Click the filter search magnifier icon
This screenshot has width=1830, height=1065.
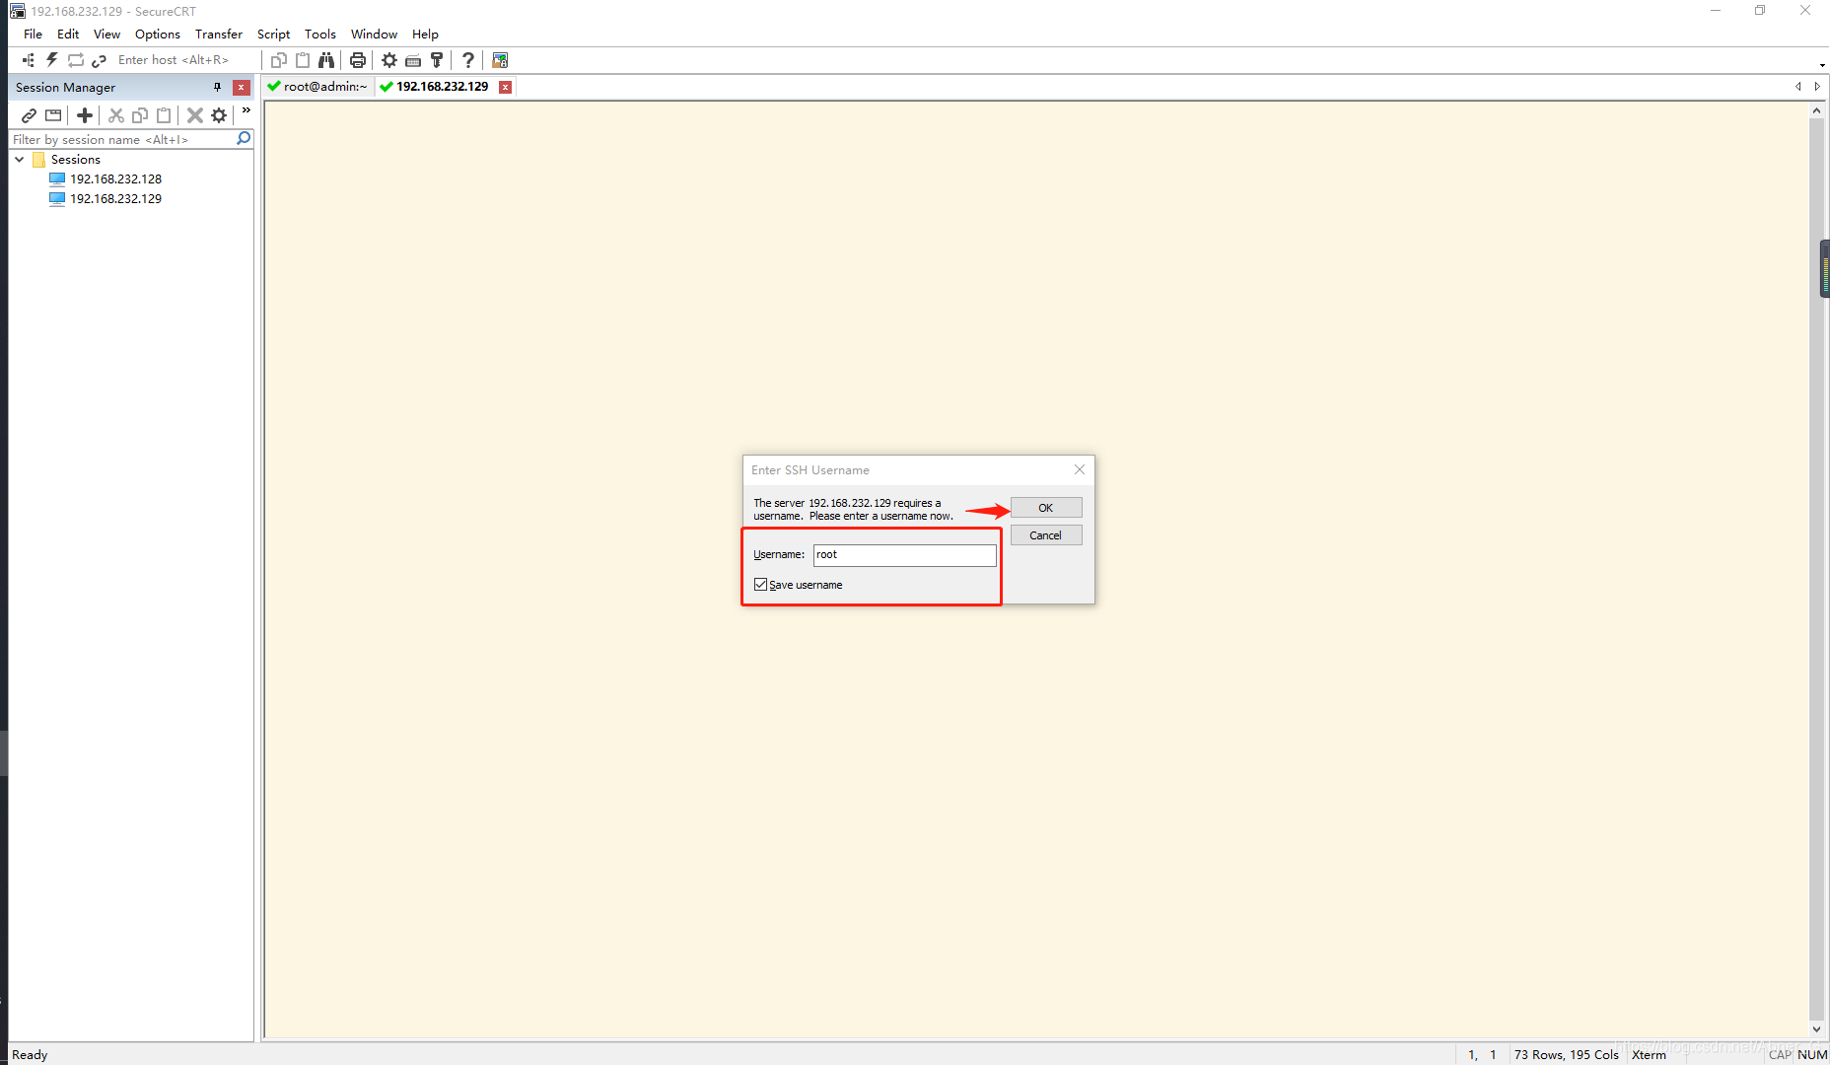[244, 139]
